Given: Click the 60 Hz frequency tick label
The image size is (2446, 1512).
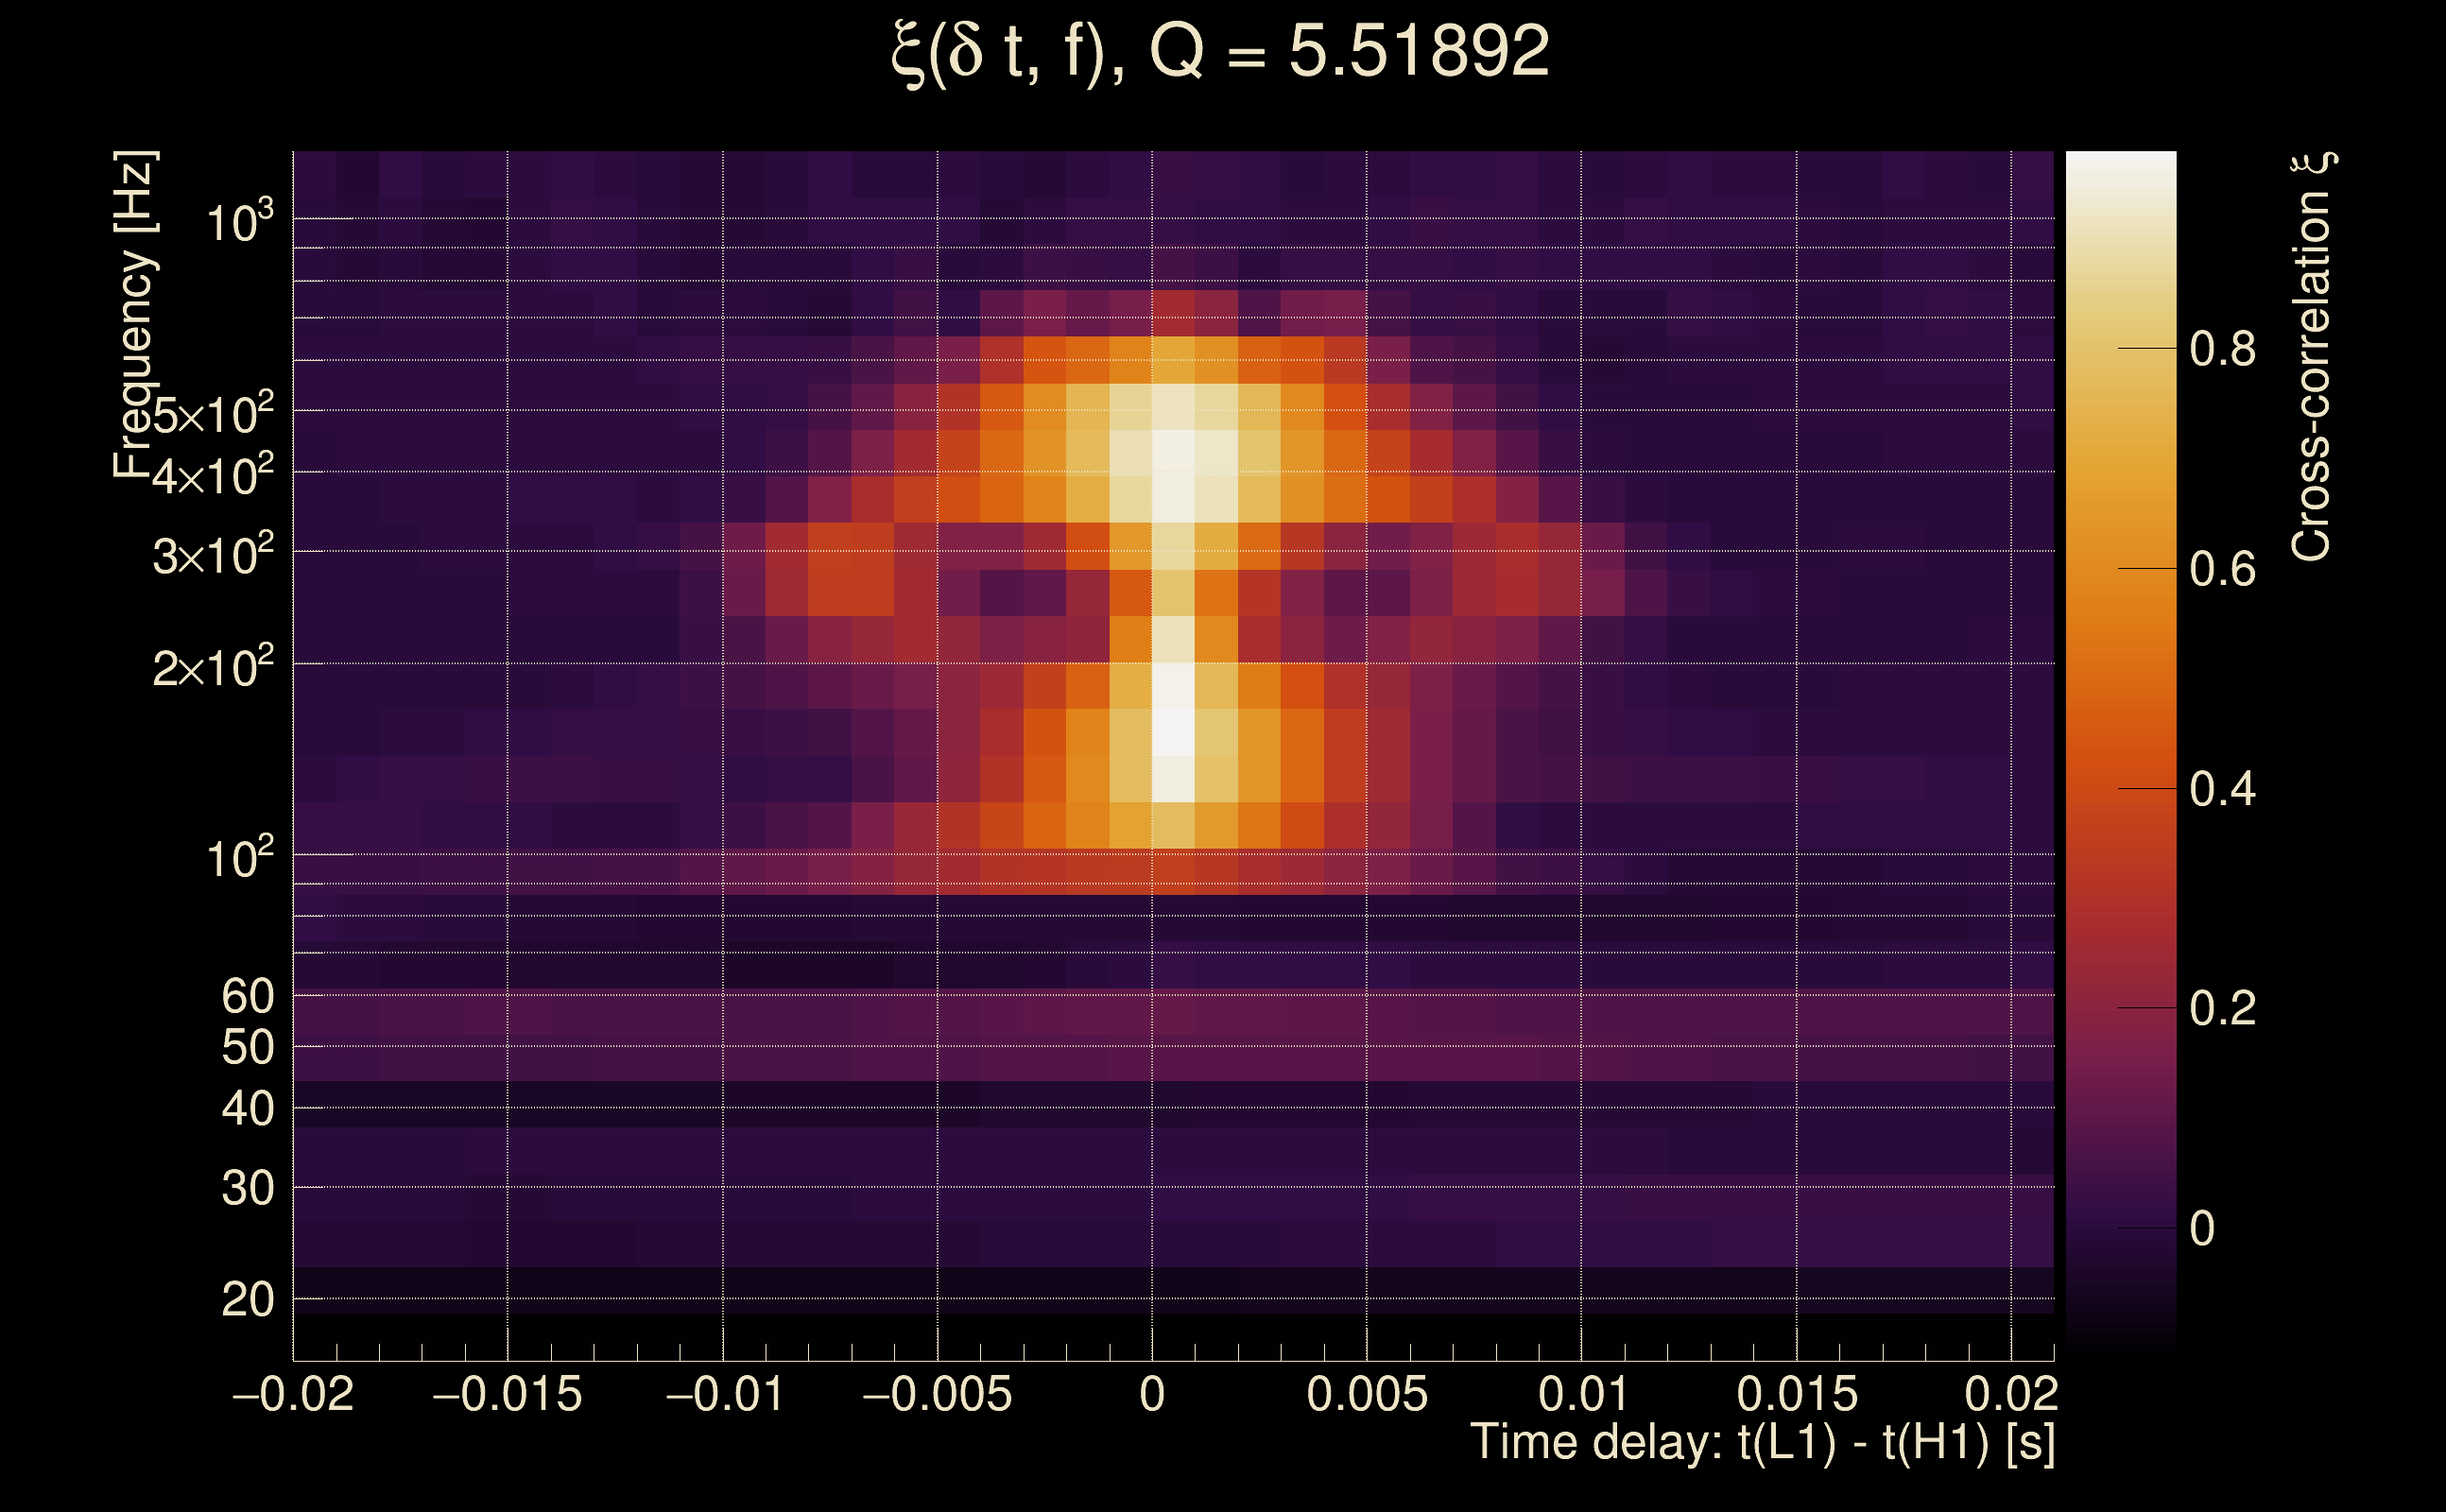Looking at the screenshot, I should click(247, 997).
